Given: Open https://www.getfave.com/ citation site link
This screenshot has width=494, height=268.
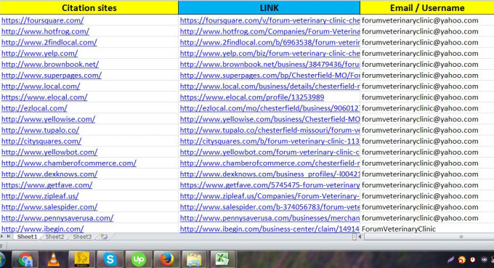Looking at the screenshot, I should 47,185.
